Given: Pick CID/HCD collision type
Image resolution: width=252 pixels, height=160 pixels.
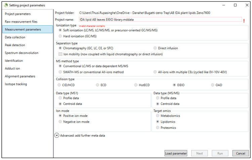Looking at the screenshot, I should (x=60, y=85).
